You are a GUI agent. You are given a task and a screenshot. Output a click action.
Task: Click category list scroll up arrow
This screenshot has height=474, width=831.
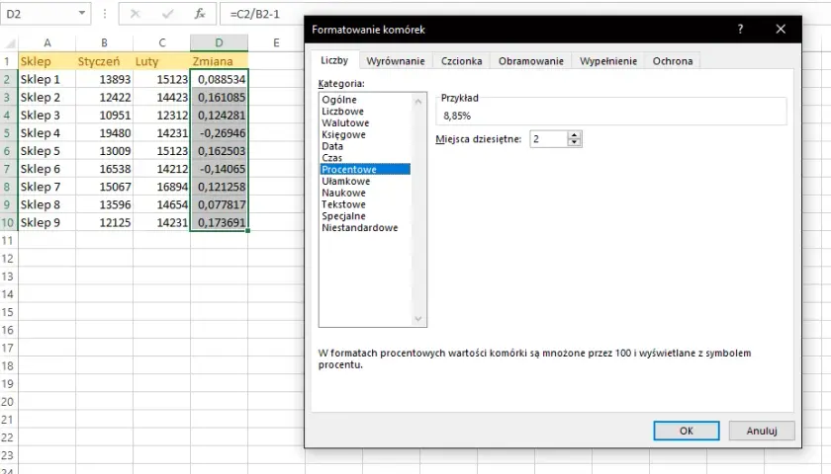click(418, 101)
